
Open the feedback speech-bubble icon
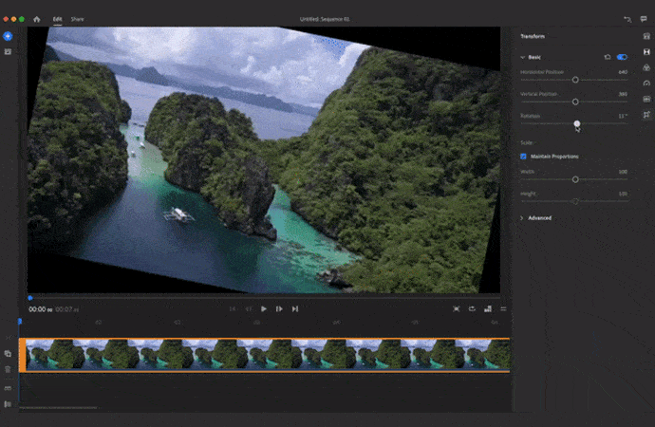click(x=644, y=19)
